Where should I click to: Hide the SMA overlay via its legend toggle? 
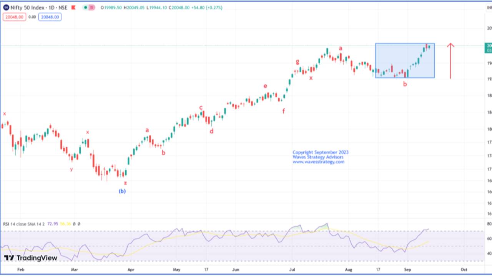point(78,224)
